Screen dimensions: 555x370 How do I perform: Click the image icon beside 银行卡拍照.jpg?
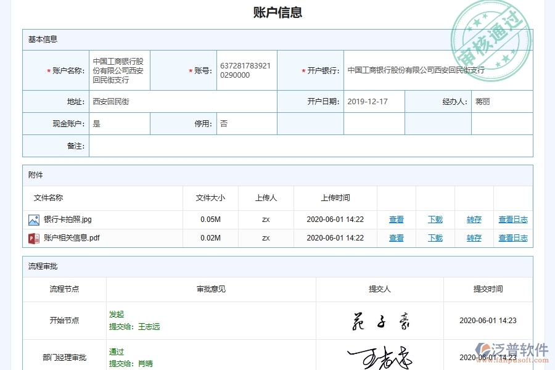pyautogui.click(x=34, y=219)
